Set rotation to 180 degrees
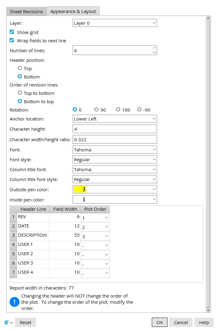This screenshot has height=330, width=217. (x=118, y=110)
